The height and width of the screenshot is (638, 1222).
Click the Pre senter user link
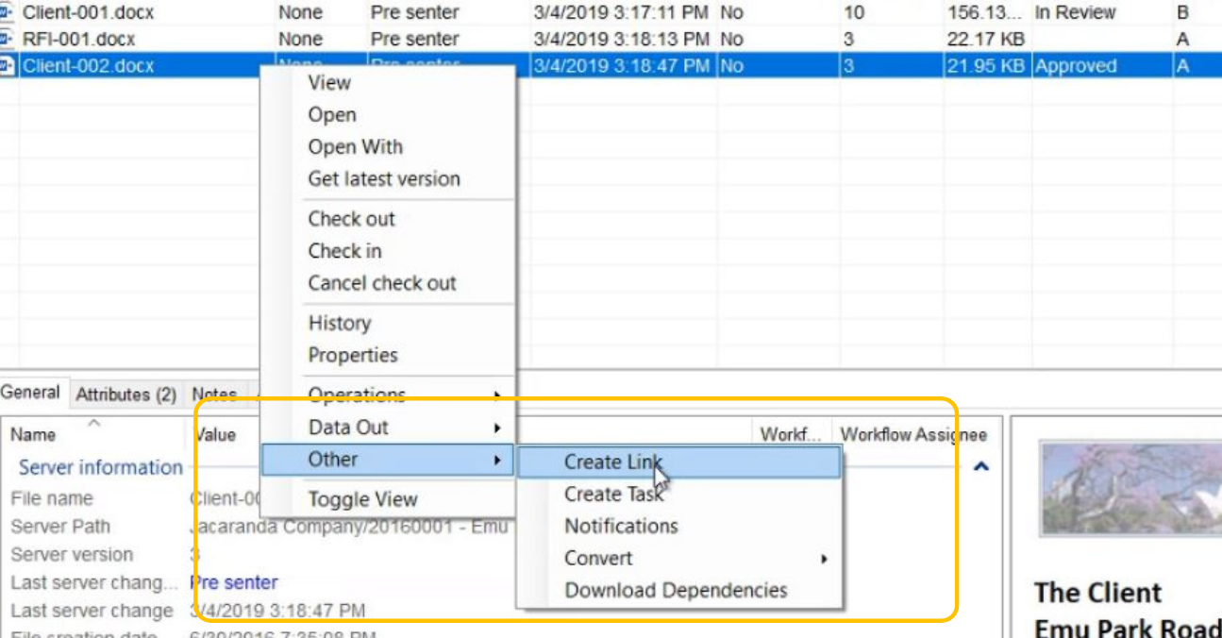coord(234,583)
